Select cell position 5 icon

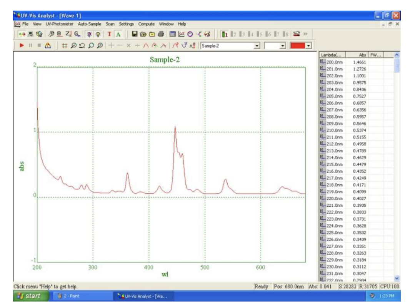click(x=259, y=34)
